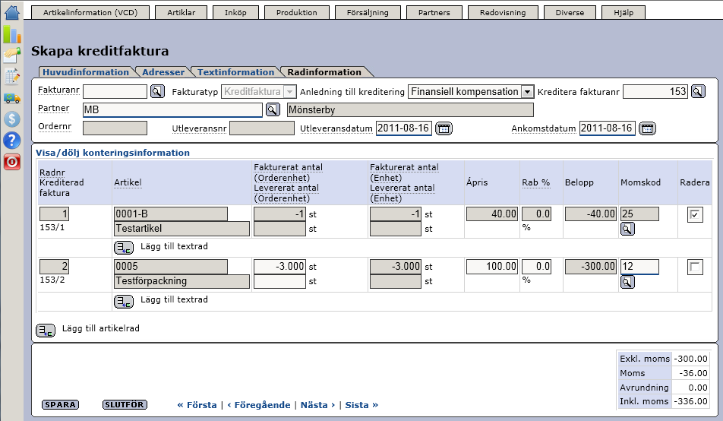723x421 pixels.
Task: Toggle Visa/dölj konteringsinformation
Action: (113, 153)
